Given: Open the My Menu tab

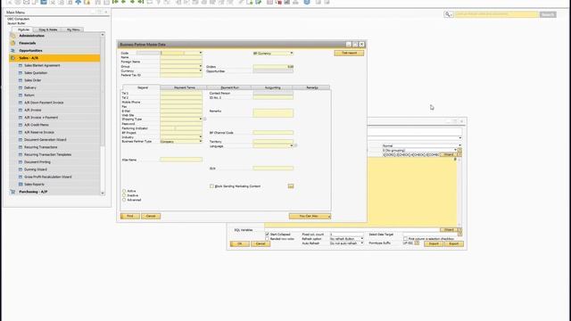Looking at the screenshot, I should pos(73,29).
